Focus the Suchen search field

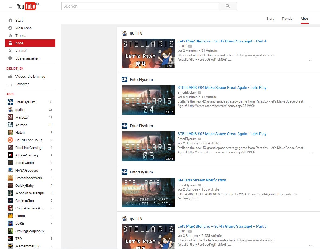point(140,6)
